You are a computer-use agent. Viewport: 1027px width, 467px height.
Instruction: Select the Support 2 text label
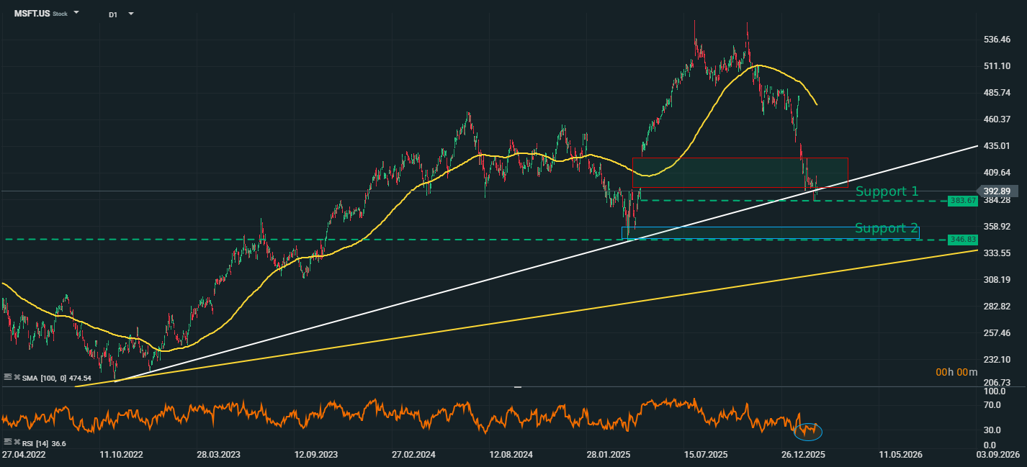click(x=886, y=228)
